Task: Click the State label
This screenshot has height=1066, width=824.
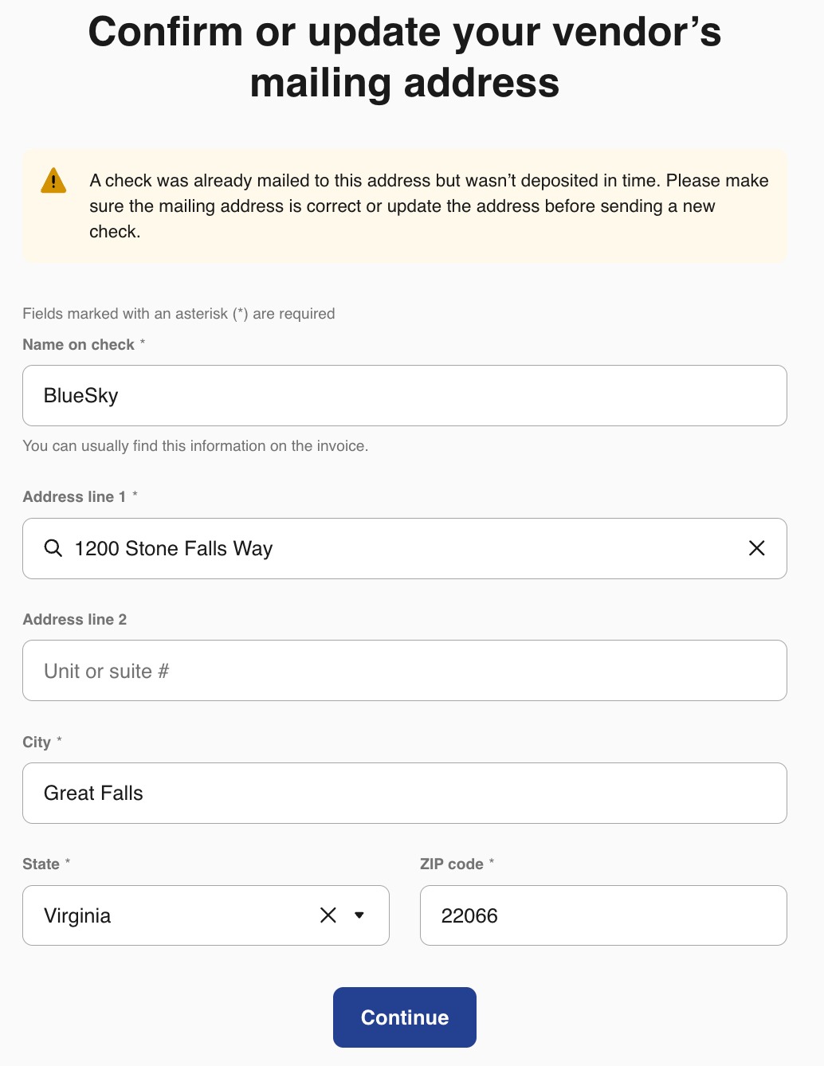Action: tap(41, 864)
